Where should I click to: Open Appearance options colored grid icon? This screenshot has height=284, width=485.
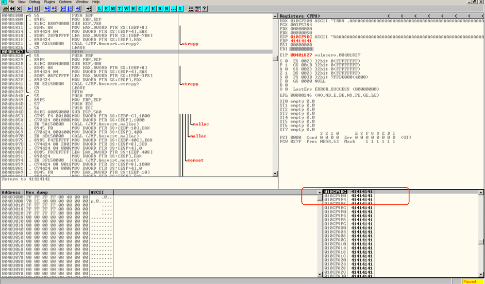click(197, 9)
